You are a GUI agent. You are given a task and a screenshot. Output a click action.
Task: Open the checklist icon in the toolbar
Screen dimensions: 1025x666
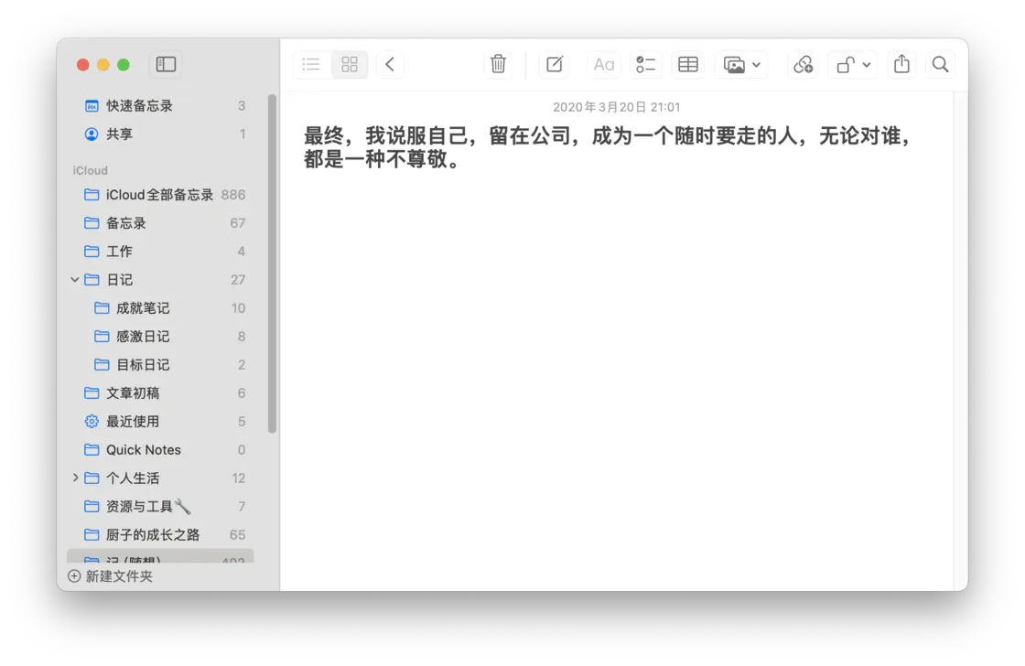(645, 64)
